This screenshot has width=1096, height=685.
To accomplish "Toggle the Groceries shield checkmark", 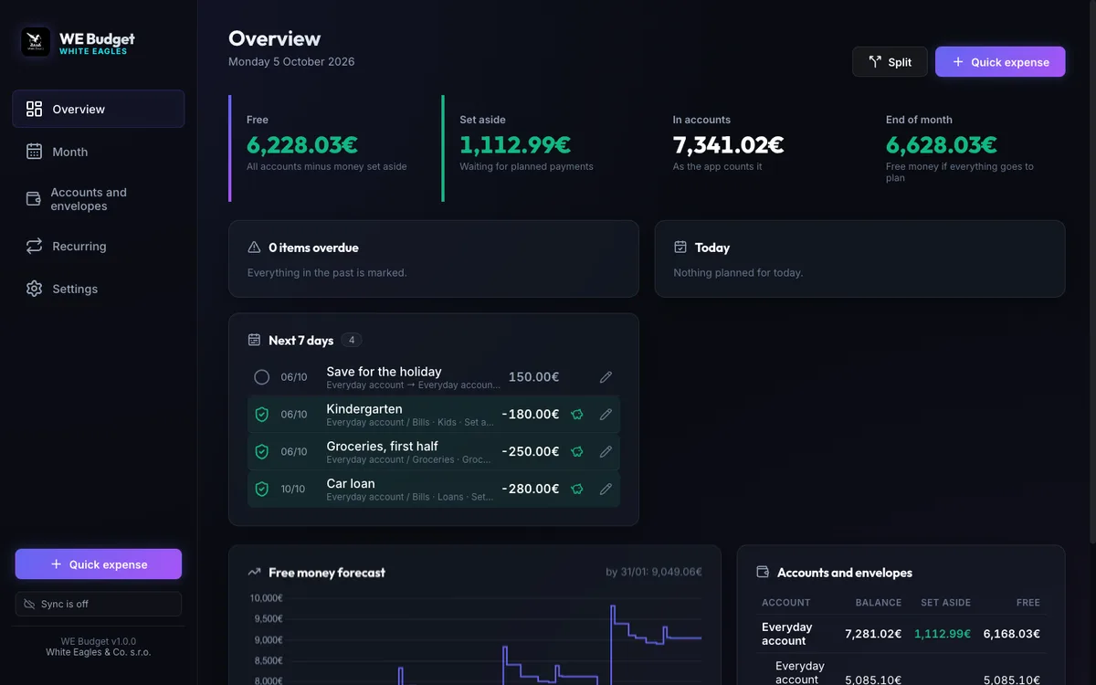I will pyautogui.click(x=262, y=452).
